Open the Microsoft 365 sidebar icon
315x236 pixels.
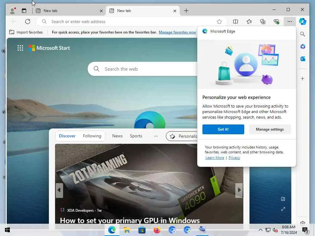click(x=303, y=47)
